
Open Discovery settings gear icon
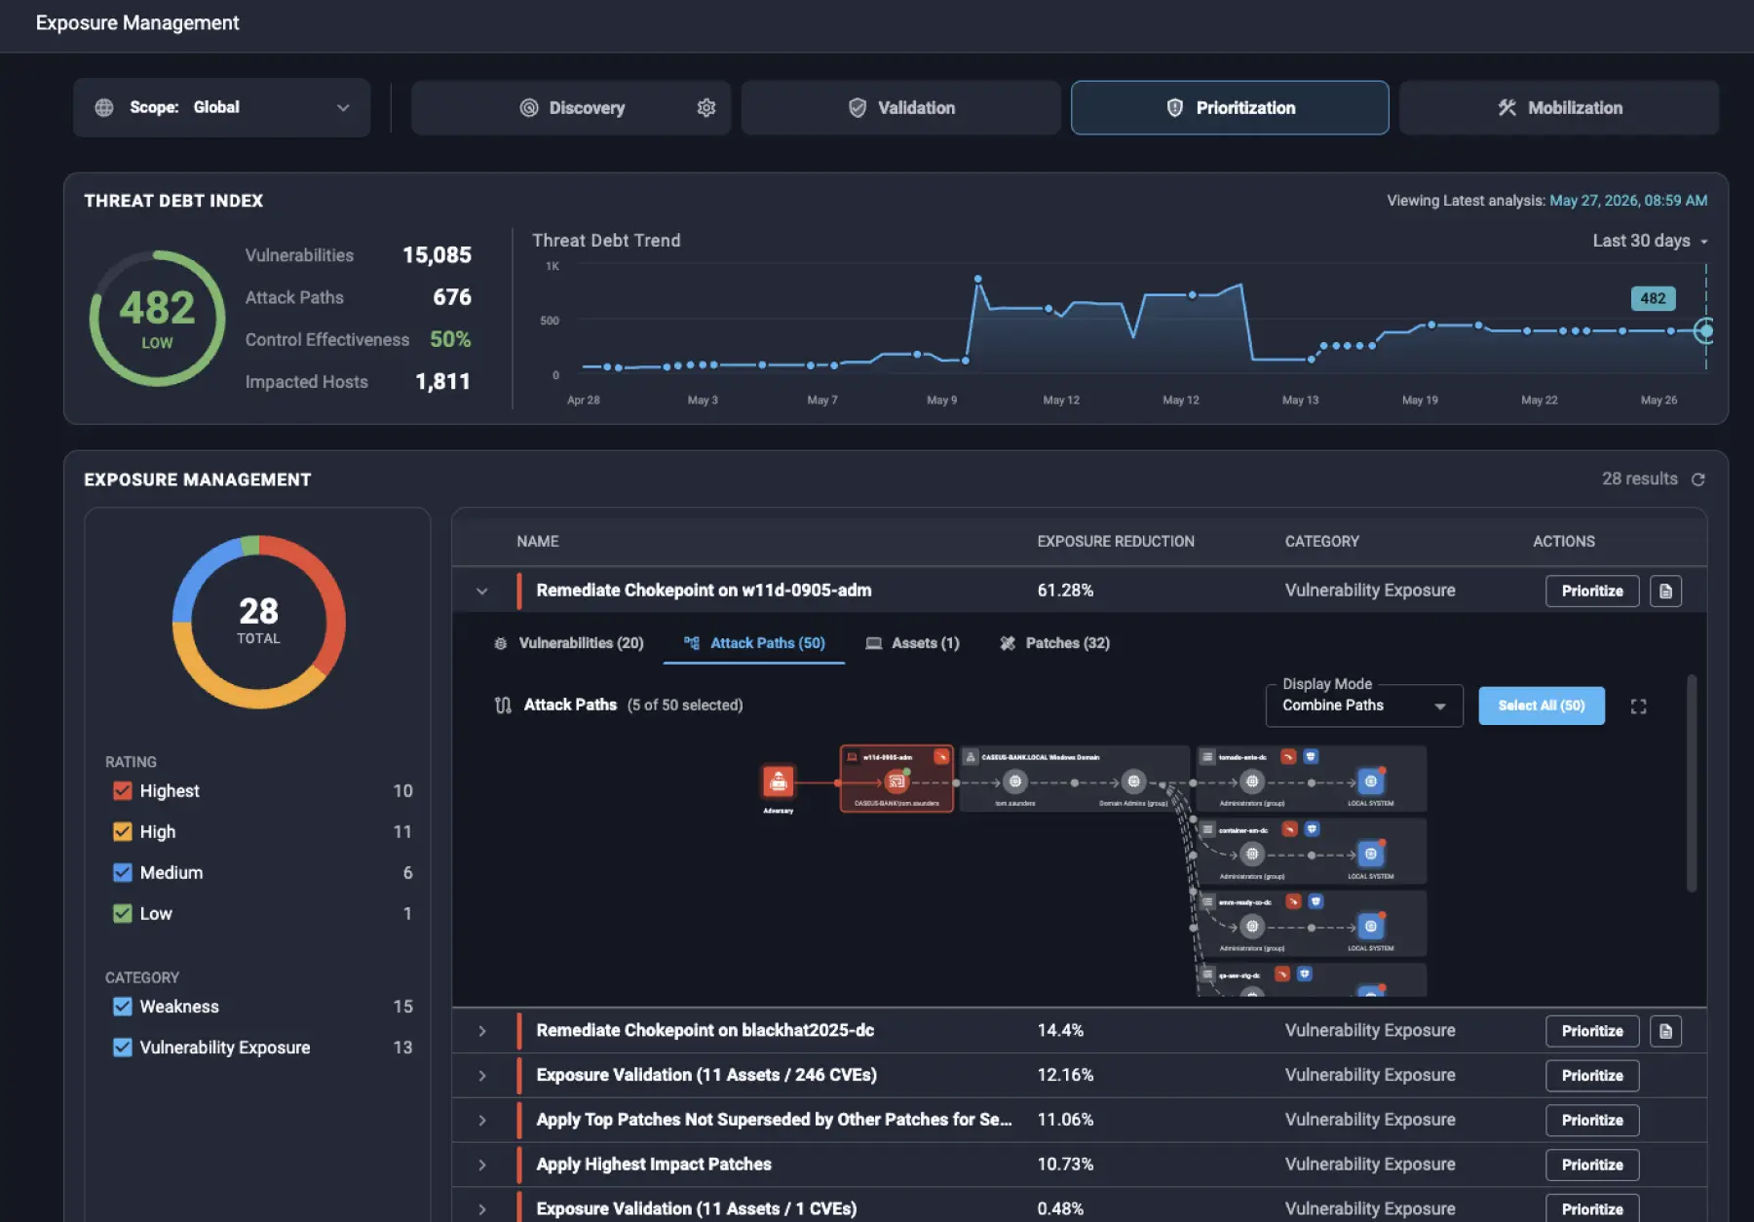tap(706, 108)
